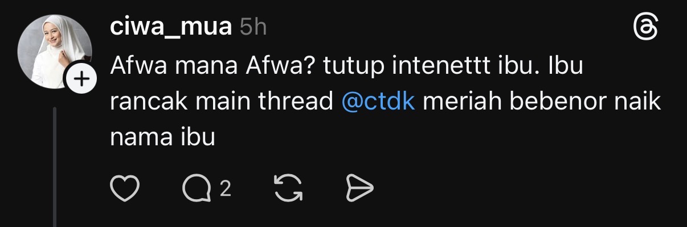Repost this thread using the arrows icon

click(x=289, y=188)
